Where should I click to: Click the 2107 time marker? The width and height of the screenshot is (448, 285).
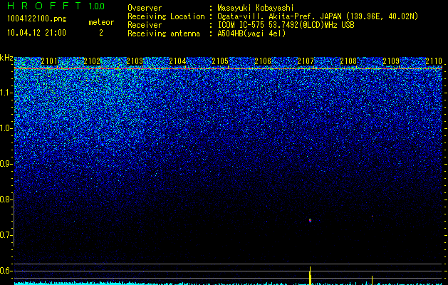tap(306, 61)
